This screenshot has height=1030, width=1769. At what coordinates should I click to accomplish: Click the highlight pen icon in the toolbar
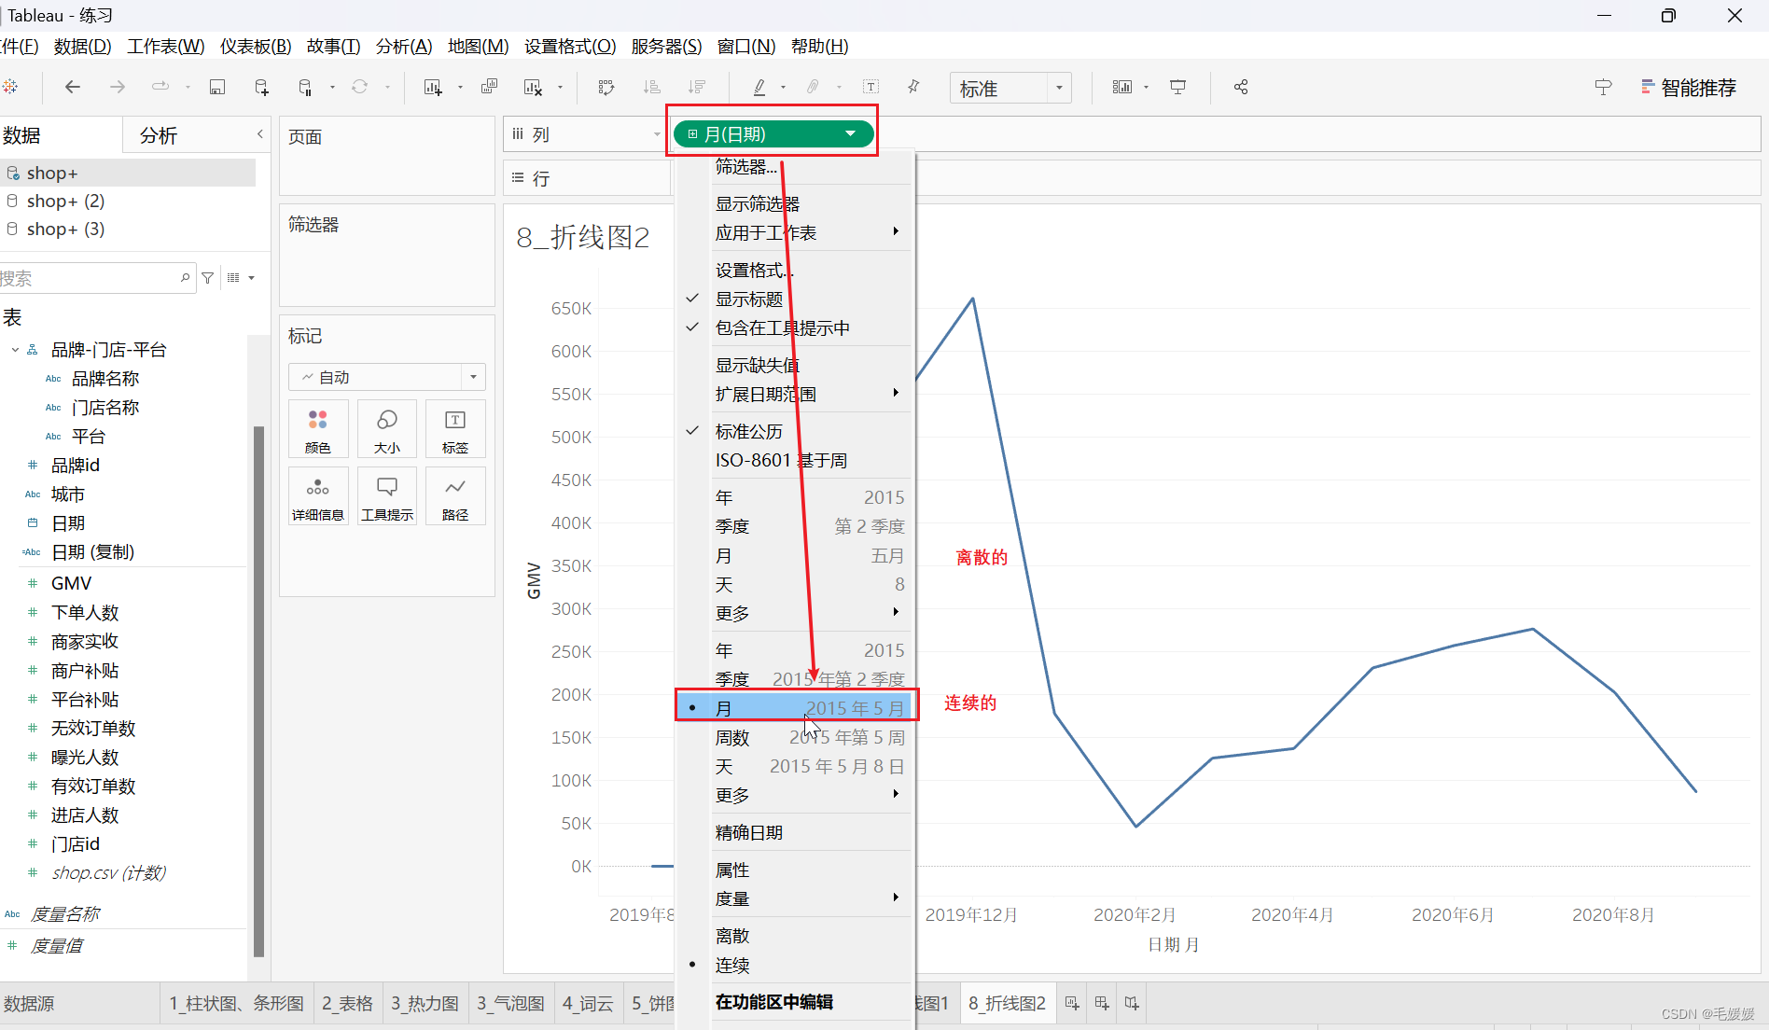(x=759, y=87)
